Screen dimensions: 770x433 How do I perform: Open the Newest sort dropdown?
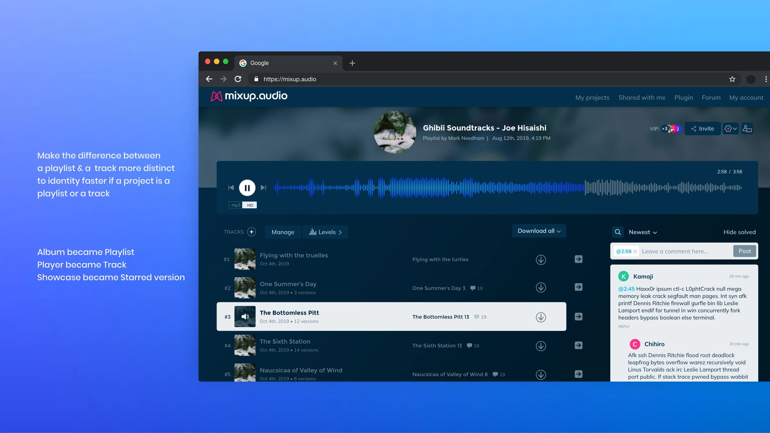(643, 232)
